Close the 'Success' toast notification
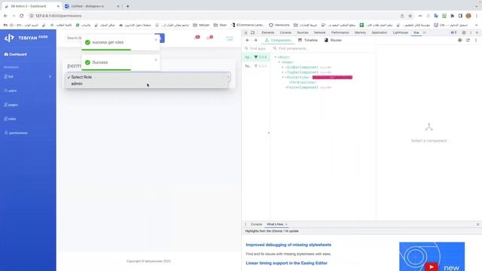Screen dimensions: 482x271 click(x=156, y=59)
